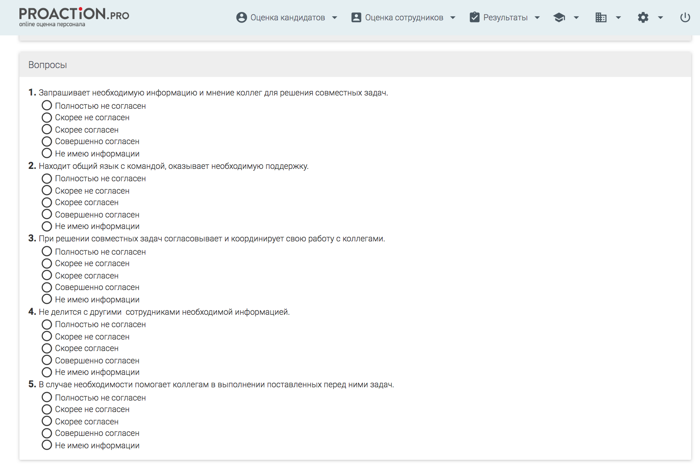Select 'Совершенно согласен' for question 3

[47, 287]
